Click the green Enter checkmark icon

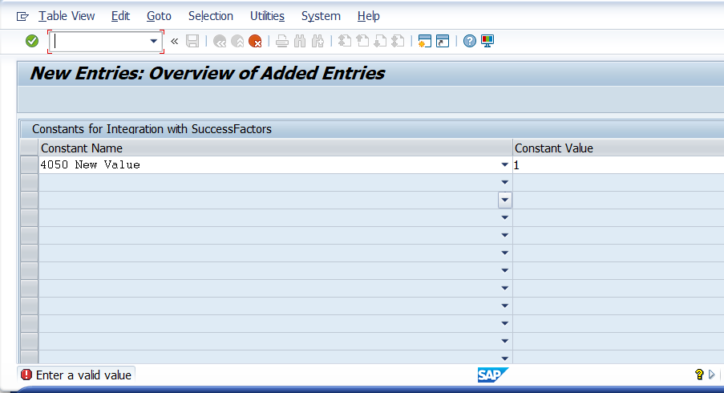[x=32, y=41]
